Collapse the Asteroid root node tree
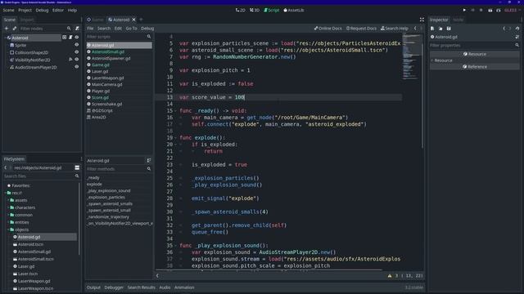The width and height of the screenshot is (524, 294). [5, 38]
